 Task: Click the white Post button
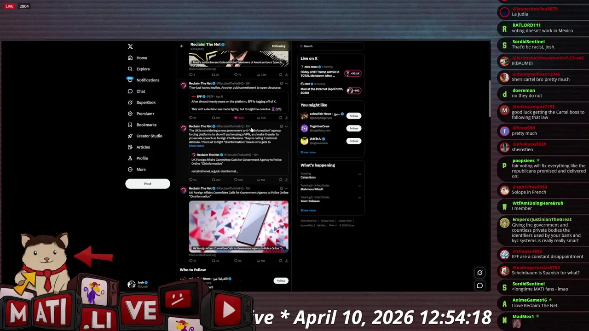[148, 184]
